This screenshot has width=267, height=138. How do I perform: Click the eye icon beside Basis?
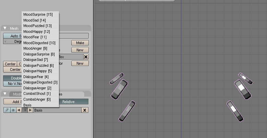(13, 110)
